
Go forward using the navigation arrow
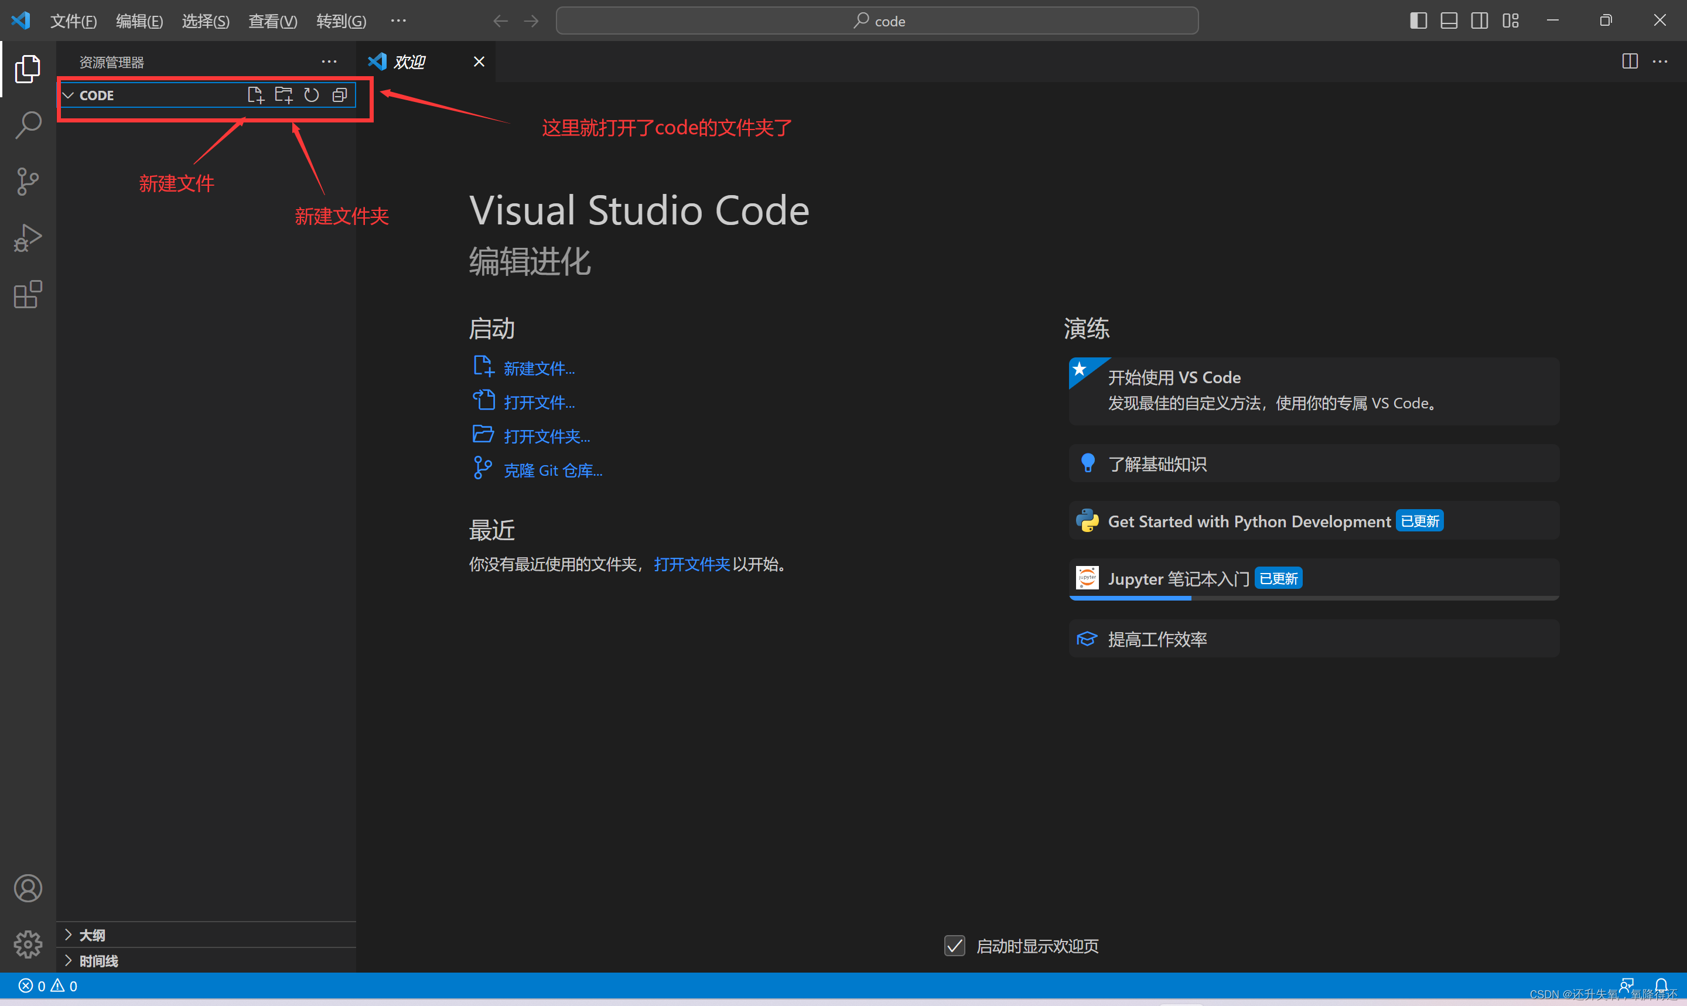click(531, 21)
